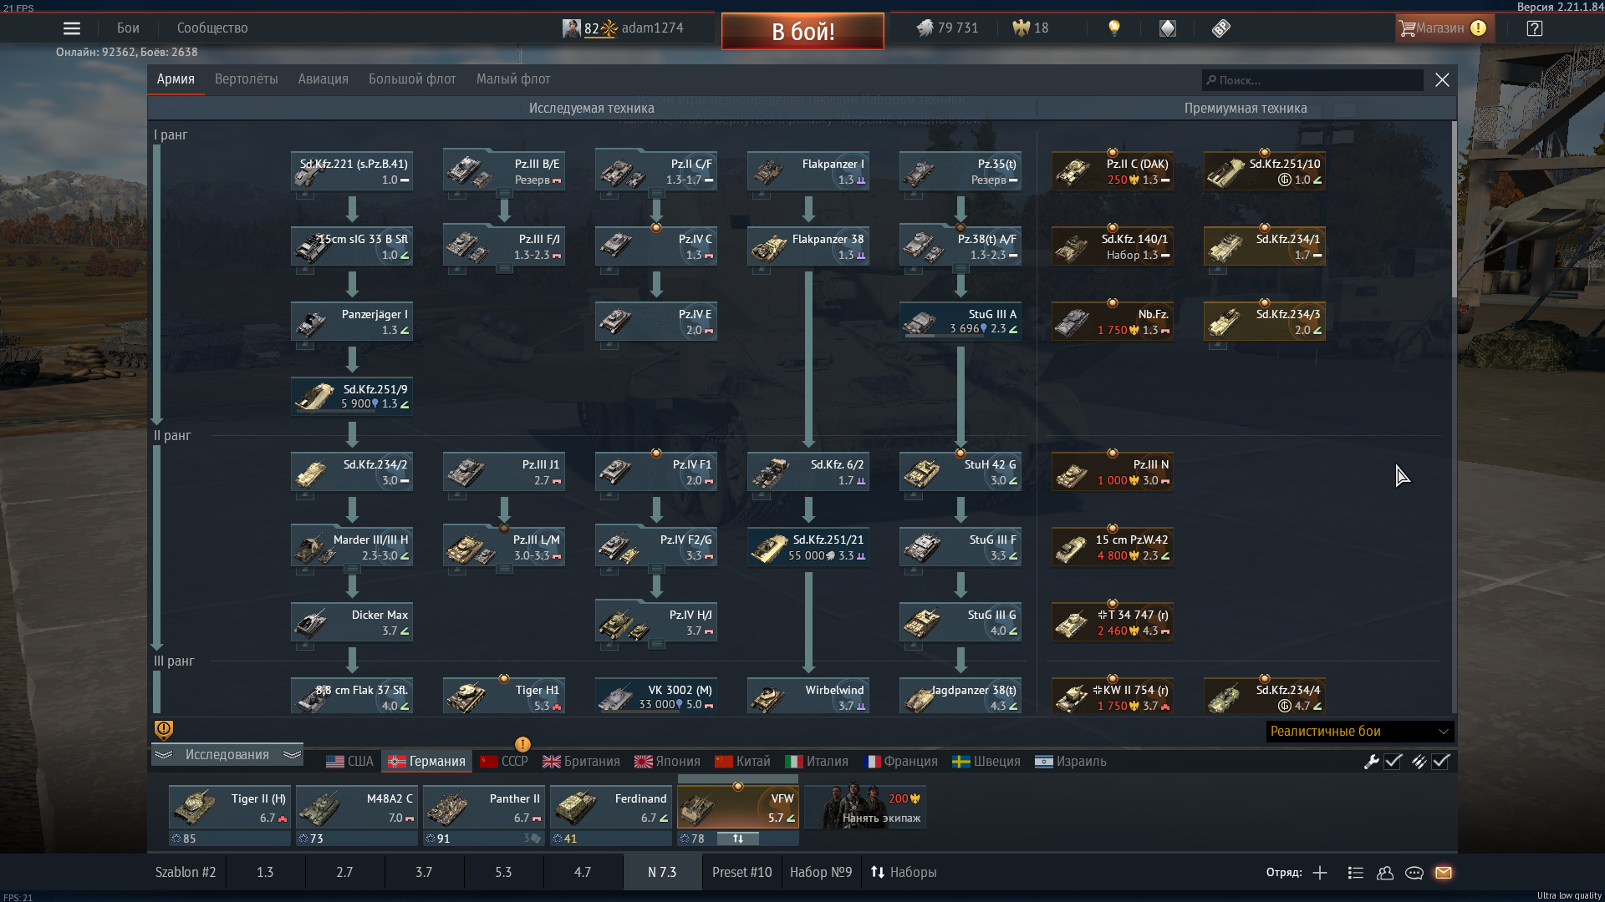Open the Наборы presets button

[903, 873]
